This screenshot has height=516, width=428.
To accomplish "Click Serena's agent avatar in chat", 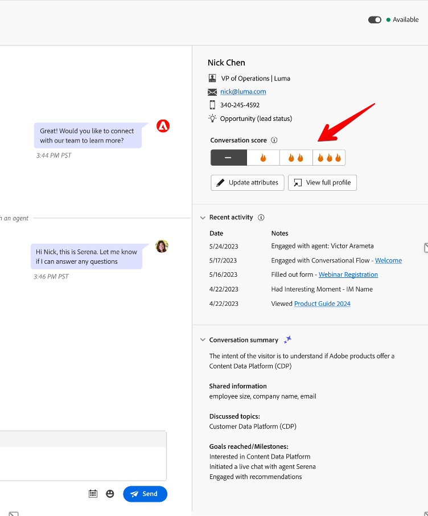I will click(x=162, y=246).
